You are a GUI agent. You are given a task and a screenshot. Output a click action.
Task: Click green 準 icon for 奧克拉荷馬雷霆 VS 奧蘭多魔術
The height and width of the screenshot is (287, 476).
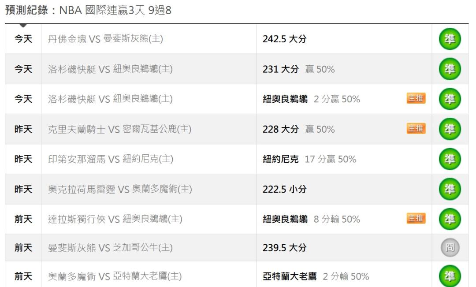tap(450, 189)
